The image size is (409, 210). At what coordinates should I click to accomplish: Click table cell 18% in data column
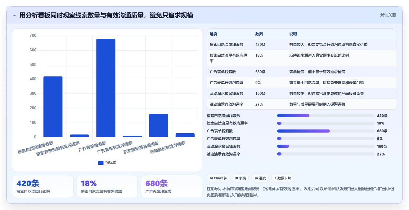[x=259, y=55]
